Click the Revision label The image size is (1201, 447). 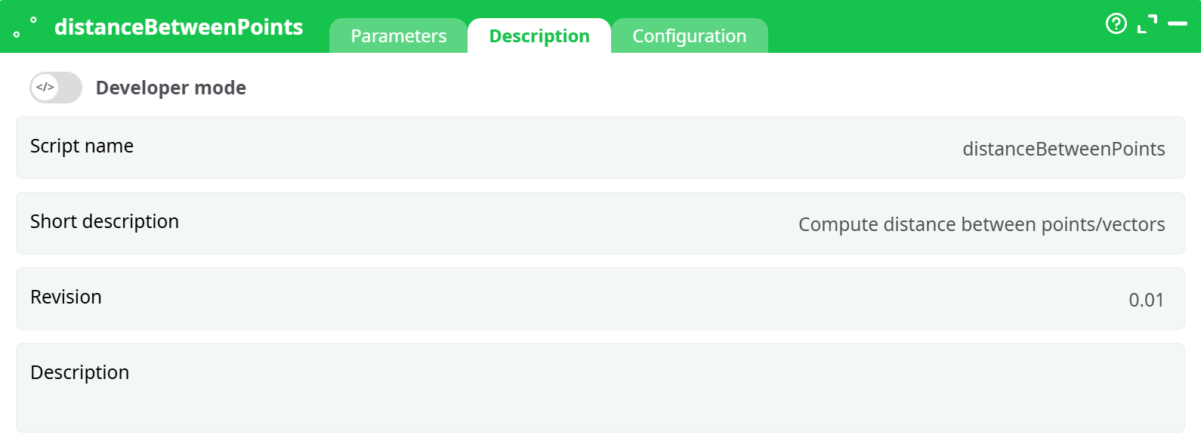66,297
